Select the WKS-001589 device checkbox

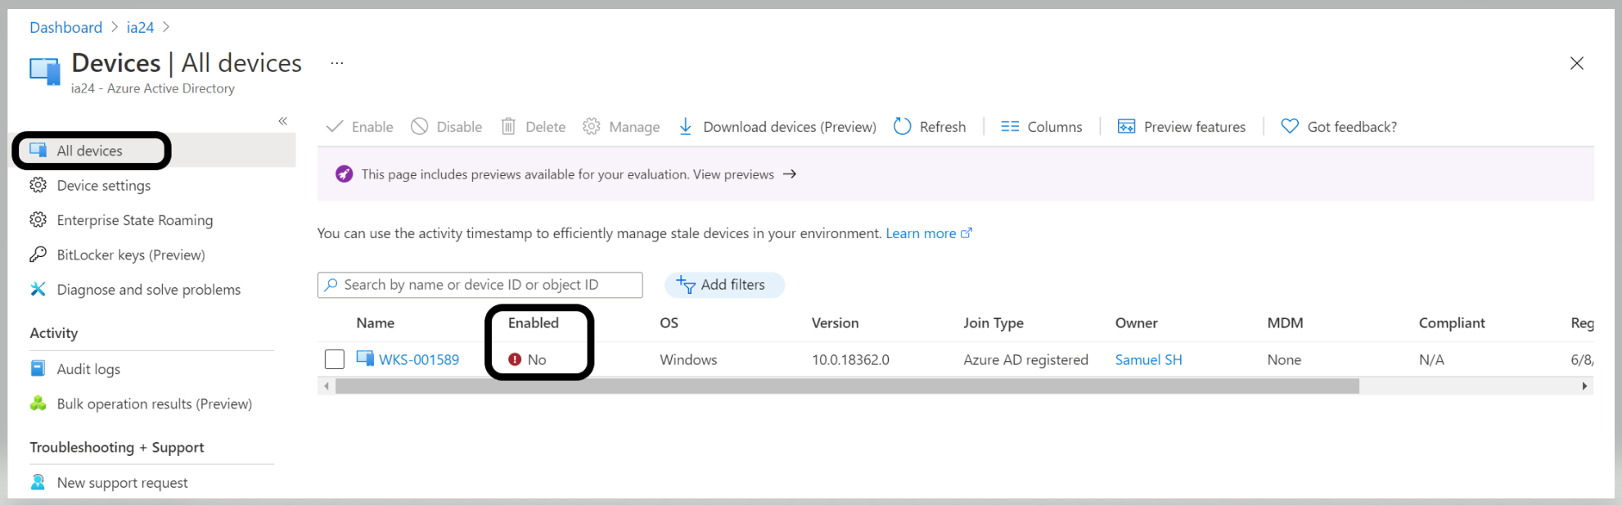click(335, 359)
